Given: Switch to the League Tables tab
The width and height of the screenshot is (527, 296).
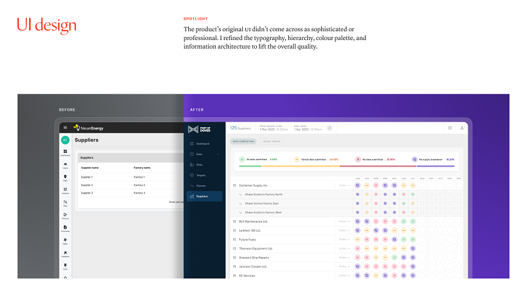Looking at the screenshot, I should (x=271, y=141).
